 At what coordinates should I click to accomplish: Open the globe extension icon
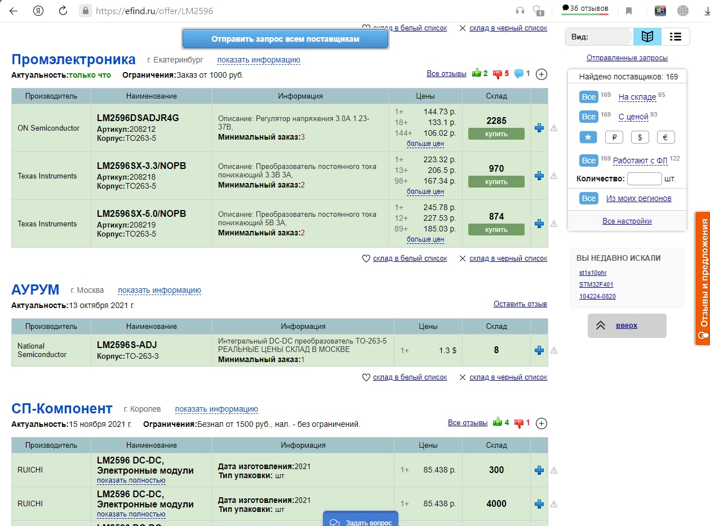click(683, 11)
